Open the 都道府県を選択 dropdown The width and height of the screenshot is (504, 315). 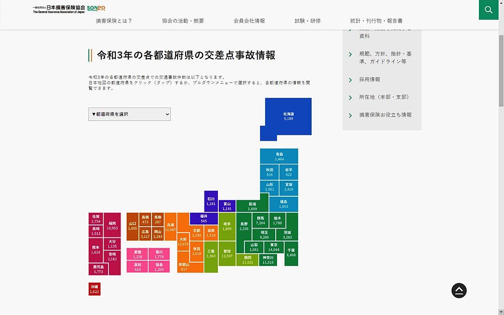129,114
